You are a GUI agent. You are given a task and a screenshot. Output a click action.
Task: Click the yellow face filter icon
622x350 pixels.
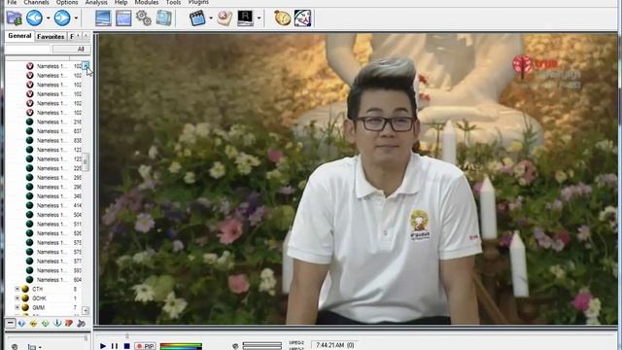coord(33,324)
